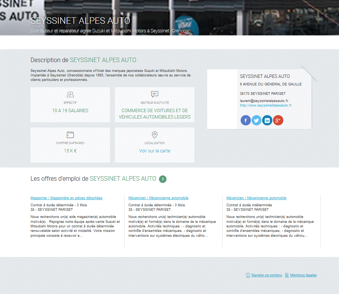Open the Google Plus social icon

click(x=278, y=120)
